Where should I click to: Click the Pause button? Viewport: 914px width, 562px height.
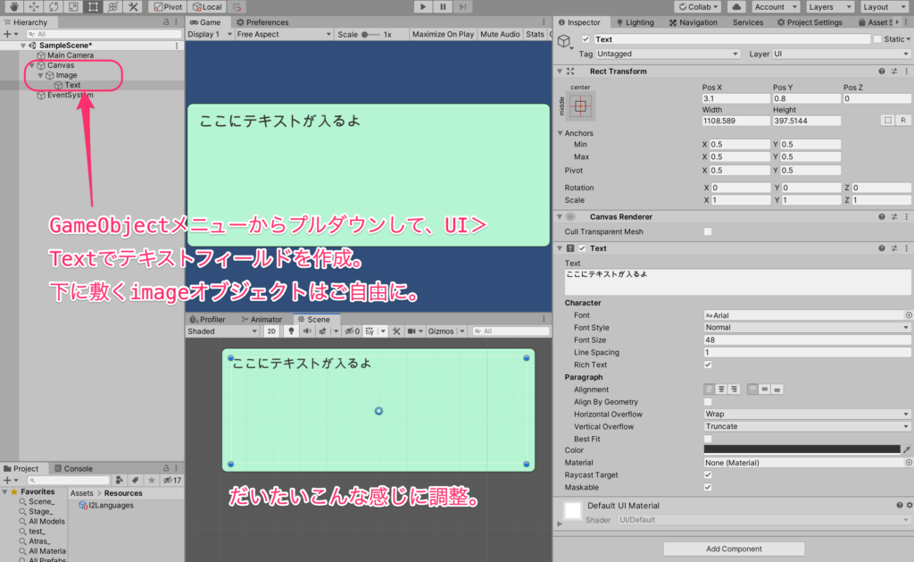point(443,6)
